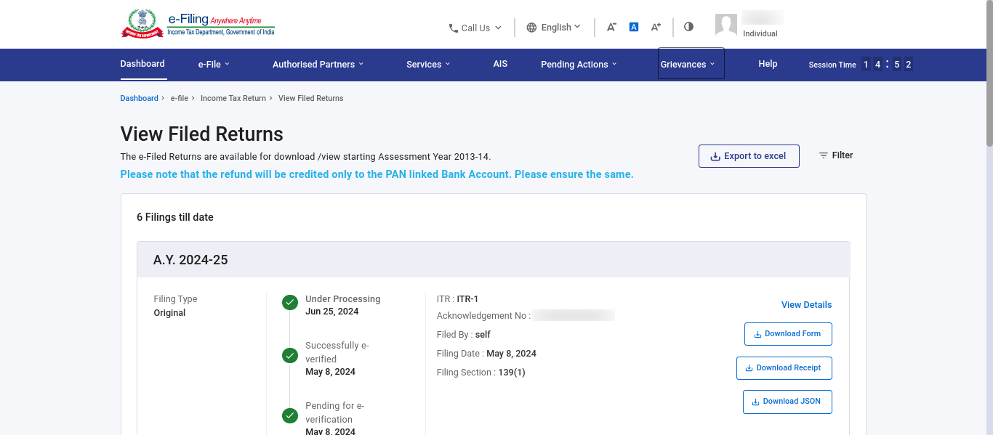Open the Help menu item

(x=768, y=64)
